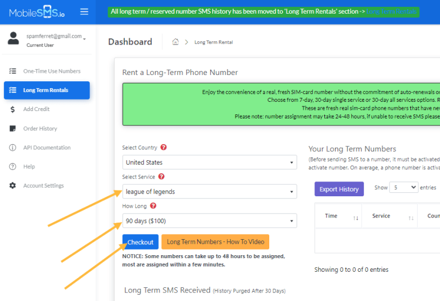Change the Show entries count dropdown
This screenshot has width=440, height=301.
(404, 188)
